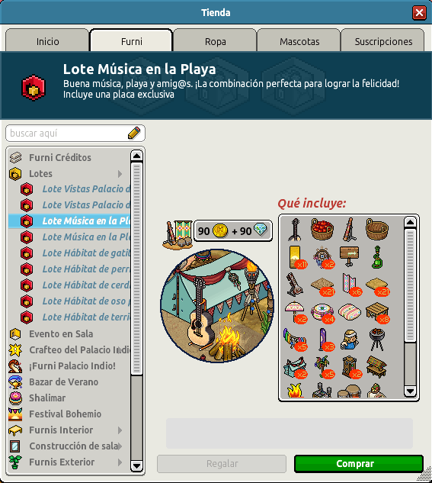Click the included items scrollbar up arrow
432x483 pixels.
click(x=410, y=222)
